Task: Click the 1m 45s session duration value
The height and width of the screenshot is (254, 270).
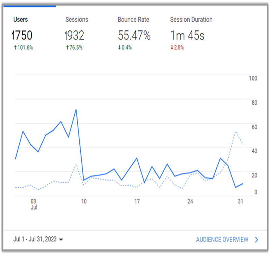Action: [x=187, y=36]
